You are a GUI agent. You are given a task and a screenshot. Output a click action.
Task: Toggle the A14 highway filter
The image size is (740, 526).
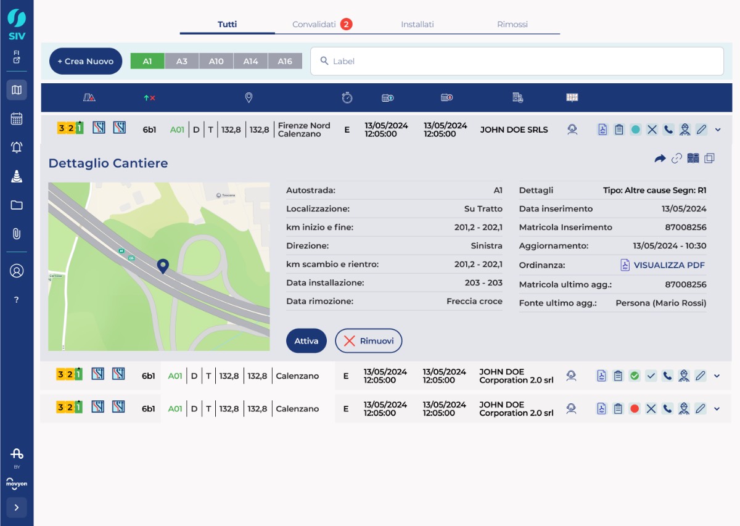[250, 61]
